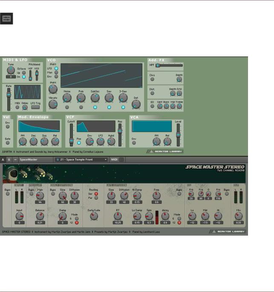Click the minimize dash next to SpaceMaster

coord(15,160)
